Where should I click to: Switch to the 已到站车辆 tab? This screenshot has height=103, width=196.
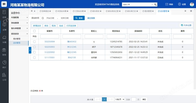tap(79, 11)
